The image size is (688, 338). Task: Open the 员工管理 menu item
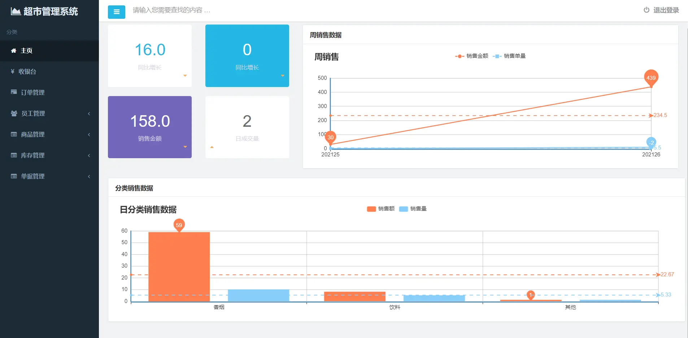coord(49,113)
